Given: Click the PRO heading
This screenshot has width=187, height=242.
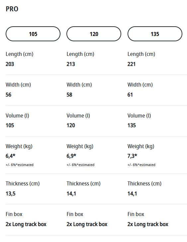Looking at the screenshot, I should pos(12,9).
